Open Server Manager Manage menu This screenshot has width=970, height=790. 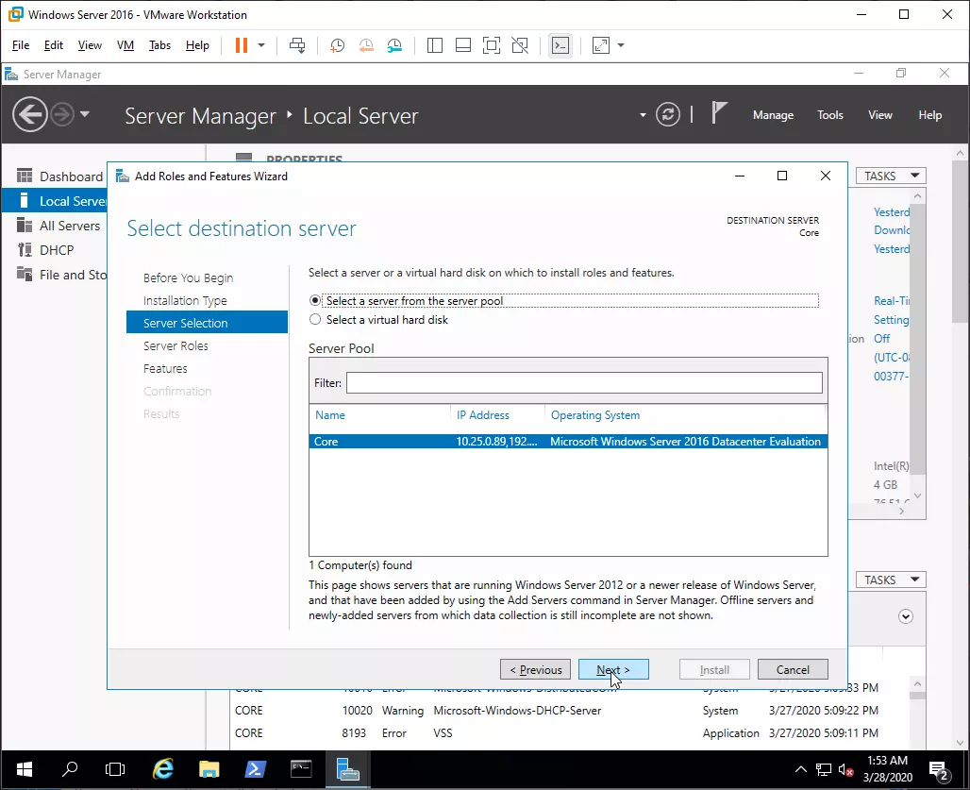(x=773, y=115)
